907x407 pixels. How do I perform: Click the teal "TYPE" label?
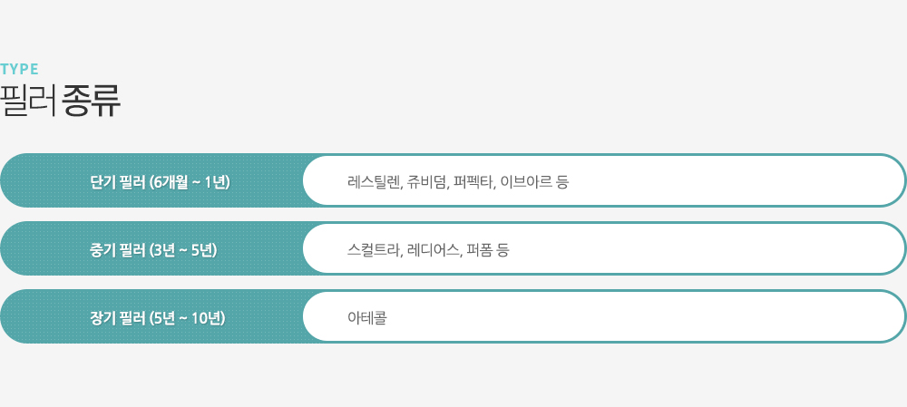[x=19, y=69]
